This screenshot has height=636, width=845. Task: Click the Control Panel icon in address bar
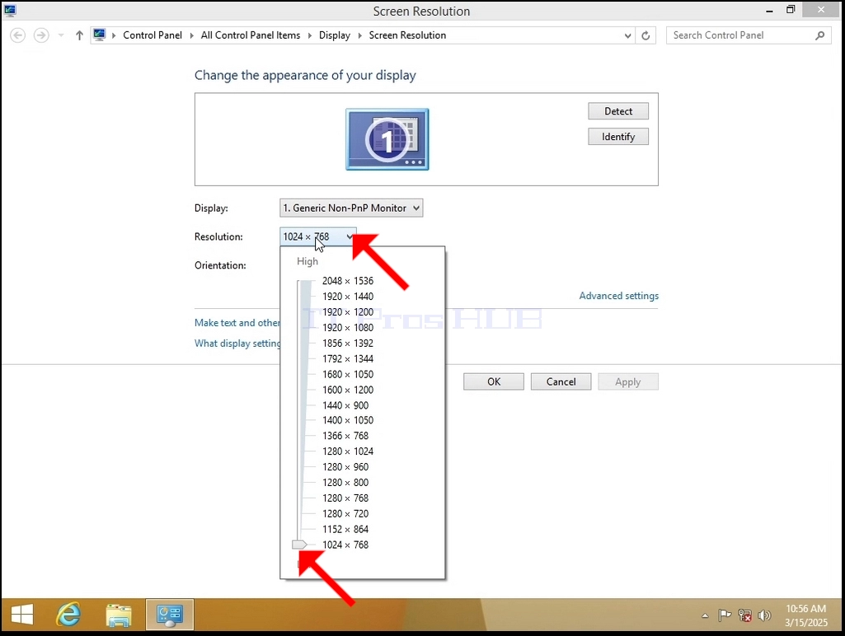[99, 35]
